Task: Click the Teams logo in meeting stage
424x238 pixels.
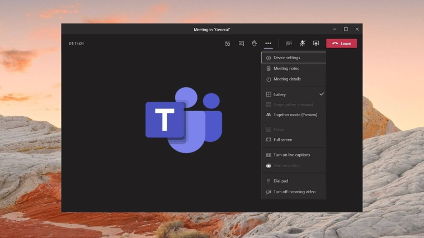Action: click(x=184, y=120)
